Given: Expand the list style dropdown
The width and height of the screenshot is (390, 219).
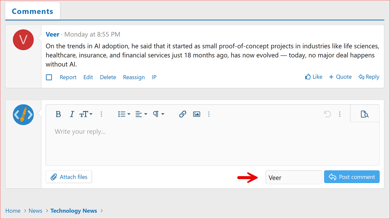Looking at the screenshot, I should point(123,114).
